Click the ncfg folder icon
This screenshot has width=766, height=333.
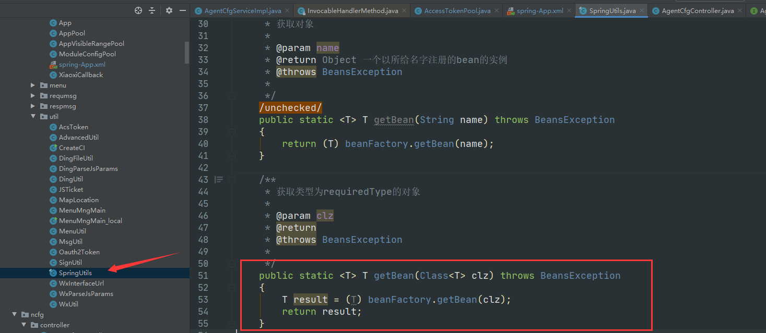(25, 315)
